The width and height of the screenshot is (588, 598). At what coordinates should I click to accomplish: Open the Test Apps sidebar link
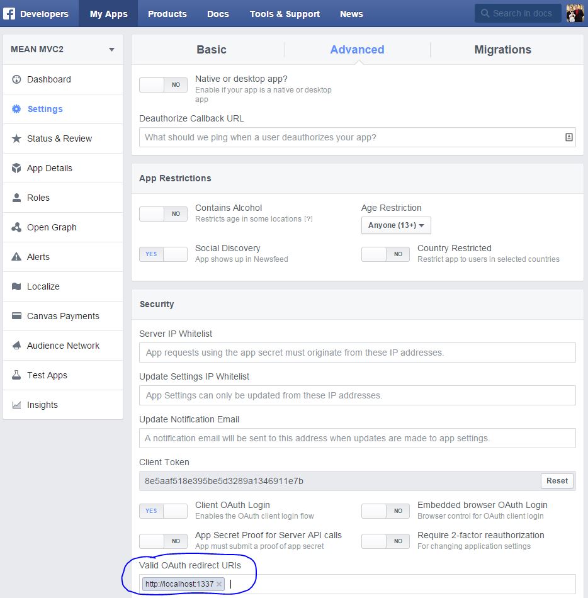tap(63, 375)
